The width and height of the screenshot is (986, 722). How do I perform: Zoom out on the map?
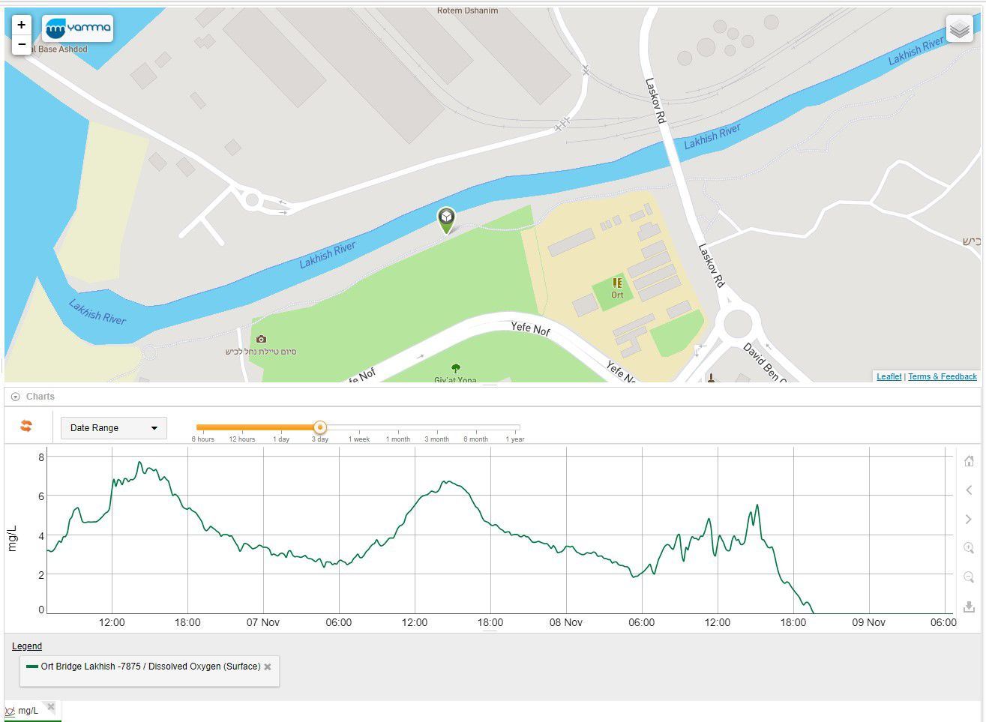point(21,45)
